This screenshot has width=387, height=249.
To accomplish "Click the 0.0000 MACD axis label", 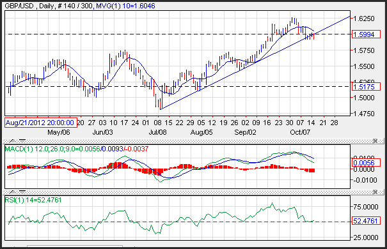I will pyautogui.click(x=364, y=169).
